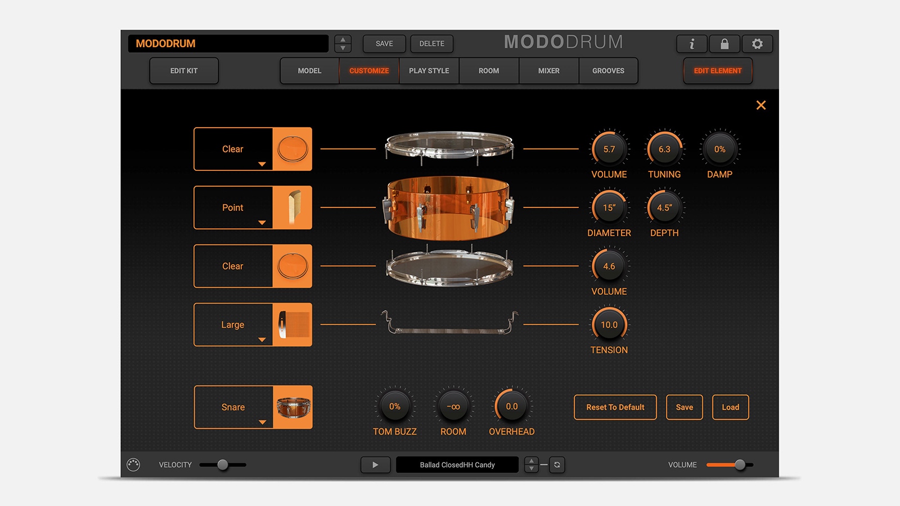Viewport: 900px width, 506px height.
Task: Click the bottom drum head 3D image
Action: tap(449, 266)
